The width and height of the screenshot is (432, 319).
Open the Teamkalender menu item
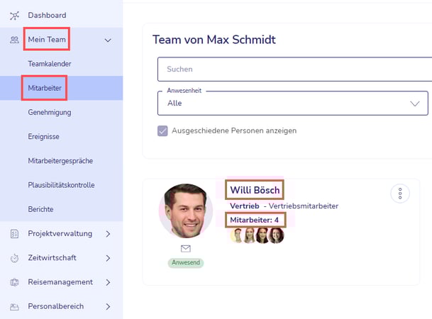tap(49, 64)
